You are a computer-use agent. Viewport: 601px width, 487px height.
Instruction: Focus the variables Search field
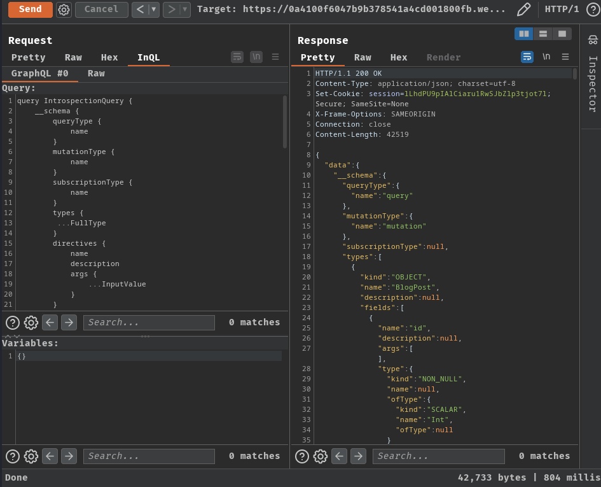(149, 456)
